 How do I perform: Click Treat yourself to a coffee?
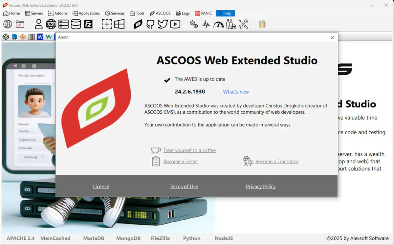pyautogui.click(x=189, y=150)
